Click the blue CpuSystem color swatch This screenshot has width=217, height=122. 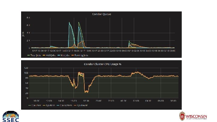coord(58,105)
